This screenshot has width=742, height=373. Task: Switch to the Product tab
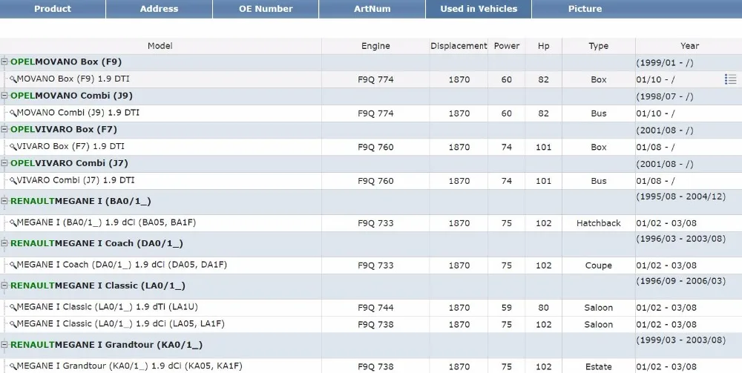tap(53, 9)
